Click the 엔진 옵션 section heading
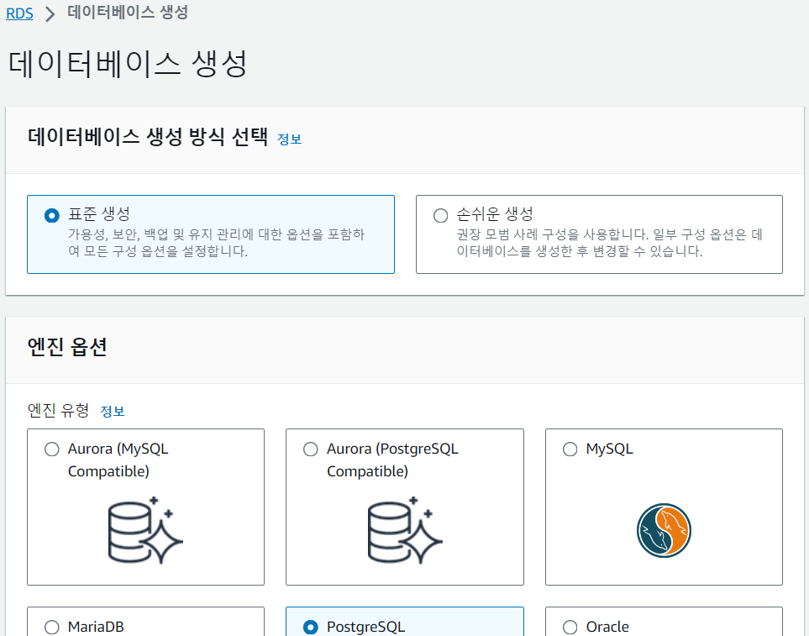Image resolution: width=809 pixels, height=636 pixels. (x=67, y=347)
